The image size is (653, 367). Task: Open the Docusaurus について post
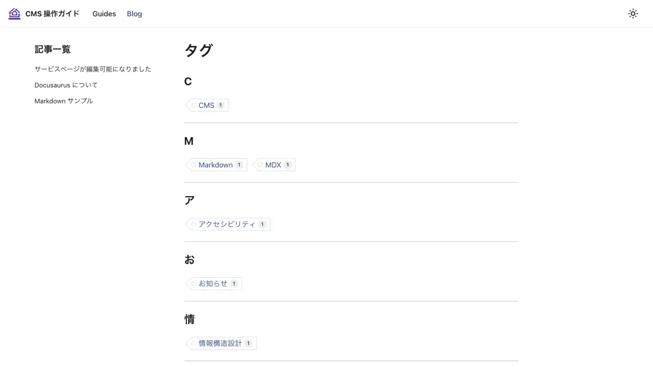coord(66,85)
